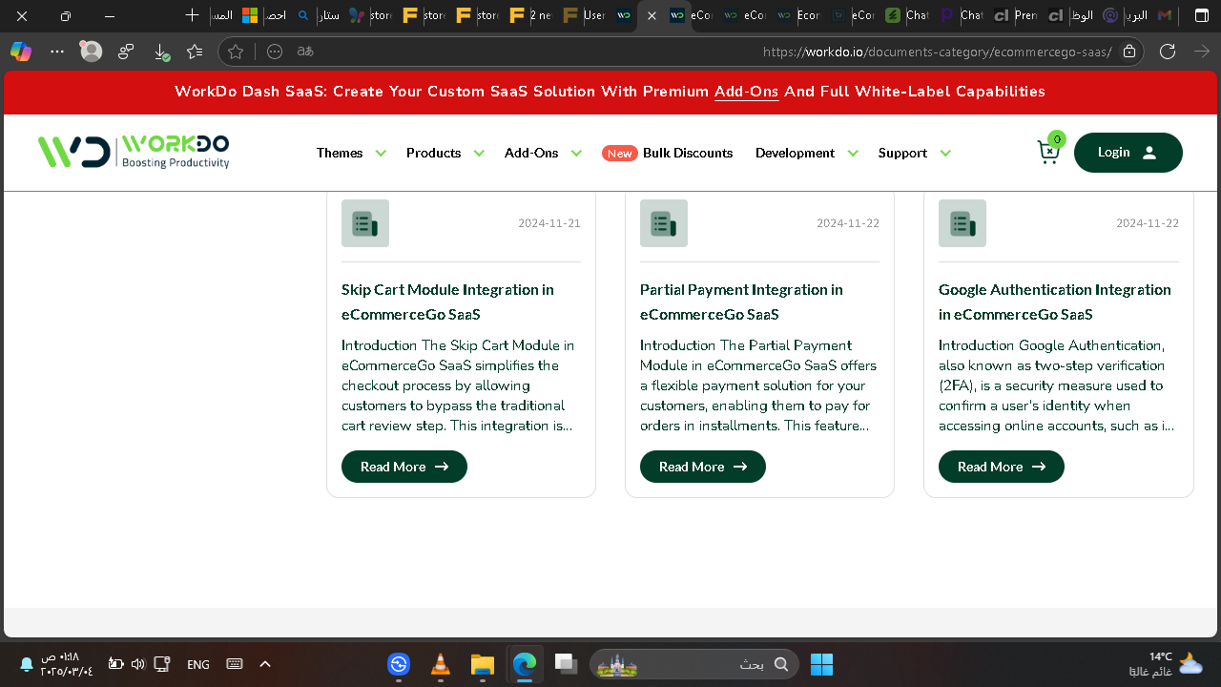Image resolution: width=1221 pixels, height=687 pixels.
Task: Open the favorites list icon in toolbar
Action: [x=196, y=52]
